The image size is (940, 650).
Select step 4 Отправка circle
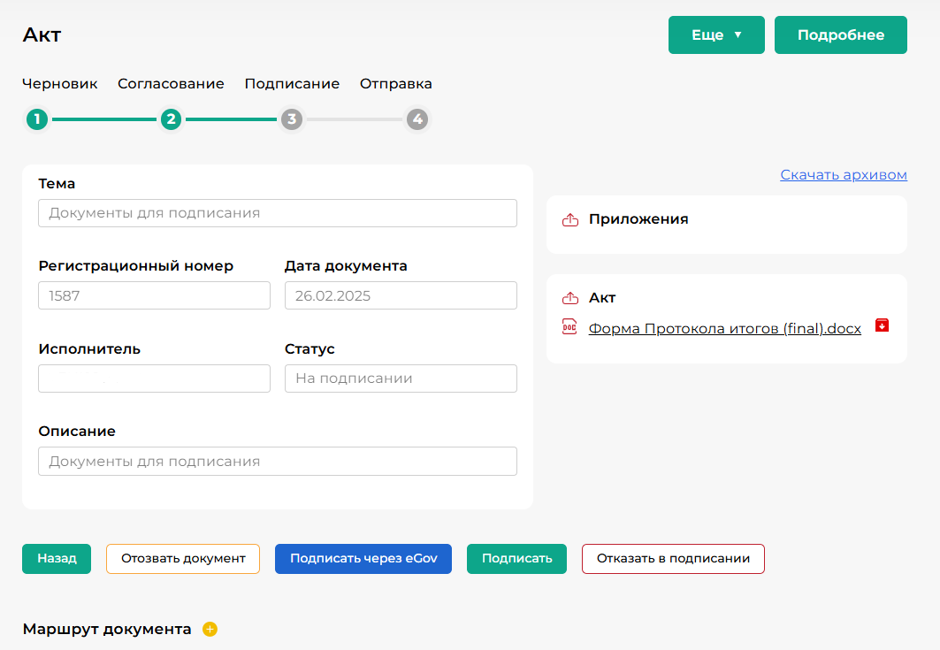pyautogui.click(x=417, y=119)
